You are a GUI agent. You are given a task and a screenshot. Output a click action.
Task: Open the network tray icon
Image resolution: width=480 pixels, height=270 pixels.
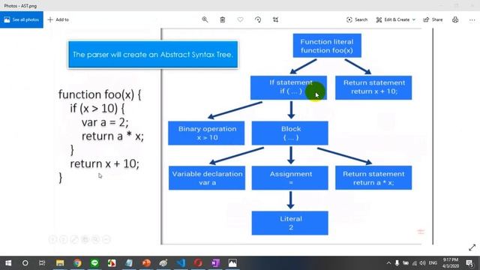(414, 263)
